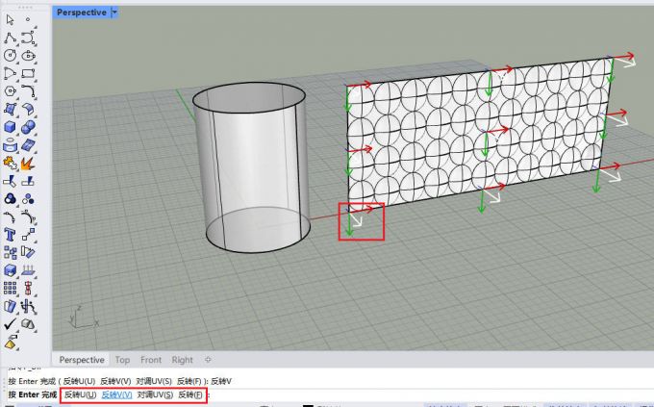
Task: Switch to the Perspective viewport tab
Action: [82, 360]
